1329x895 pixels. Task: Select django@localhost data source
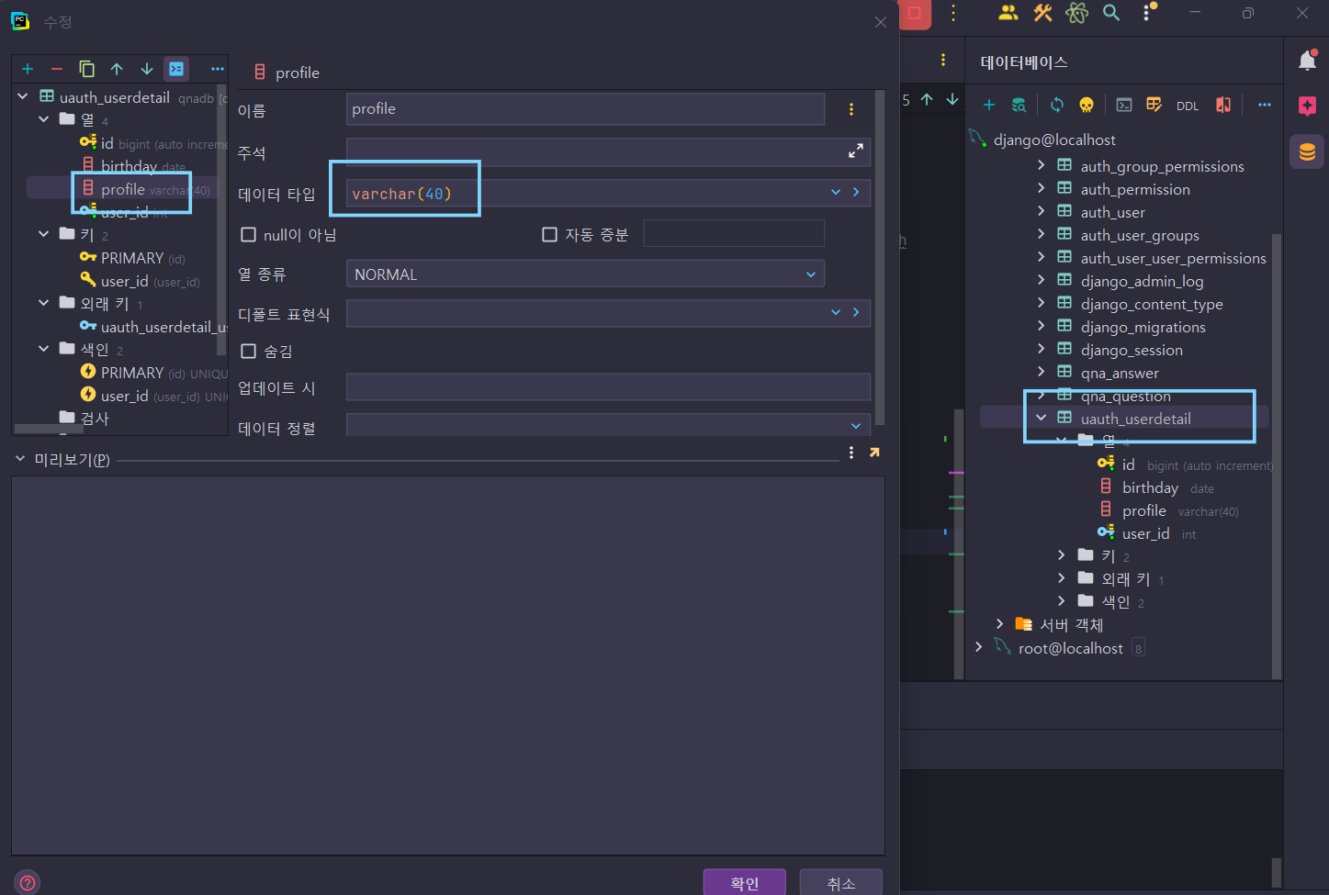1054,140
